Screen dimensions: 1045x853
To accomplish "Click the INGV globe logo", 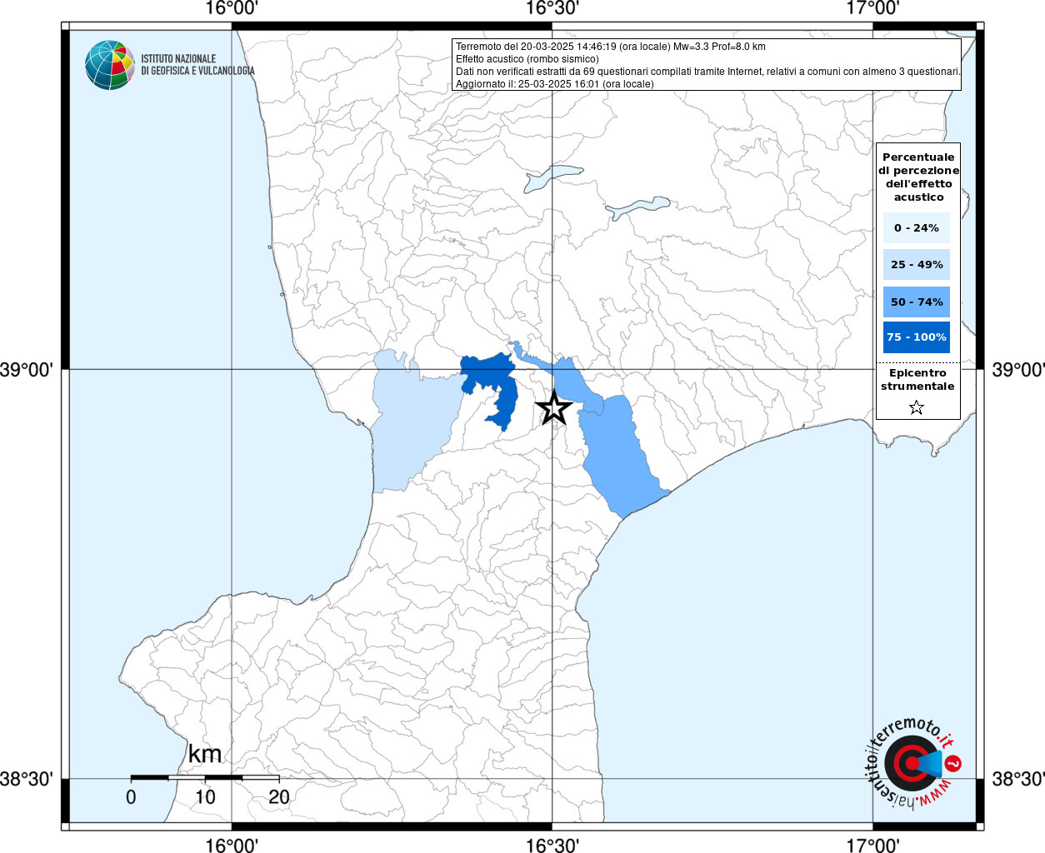I will [x=110, y=65].
